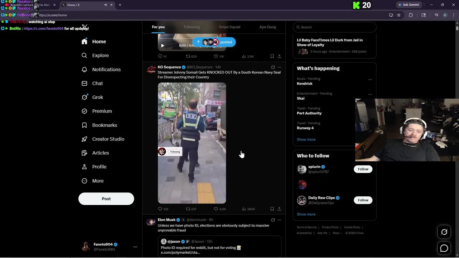Image resolution: width=459 pixels, height=258 pixels.
Task: Switch to the Following tab
Action: (x=192, y=27)
